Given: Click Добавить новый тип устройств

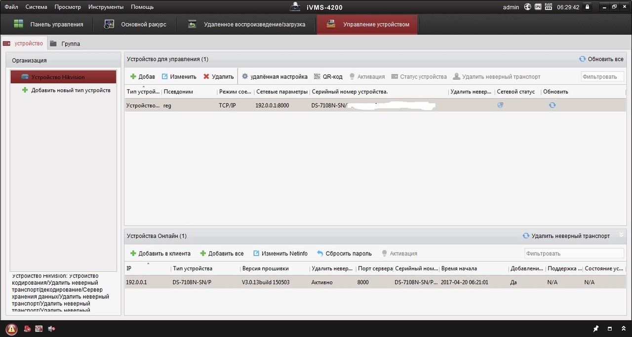Looking at the screenshot, I should 66,90.
